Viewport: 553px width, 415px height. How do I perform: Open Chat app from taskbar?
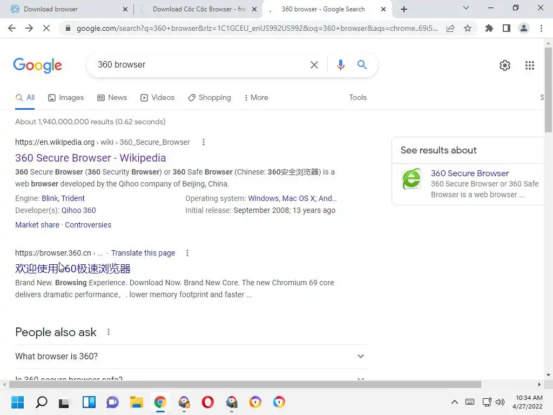(112, 402)
